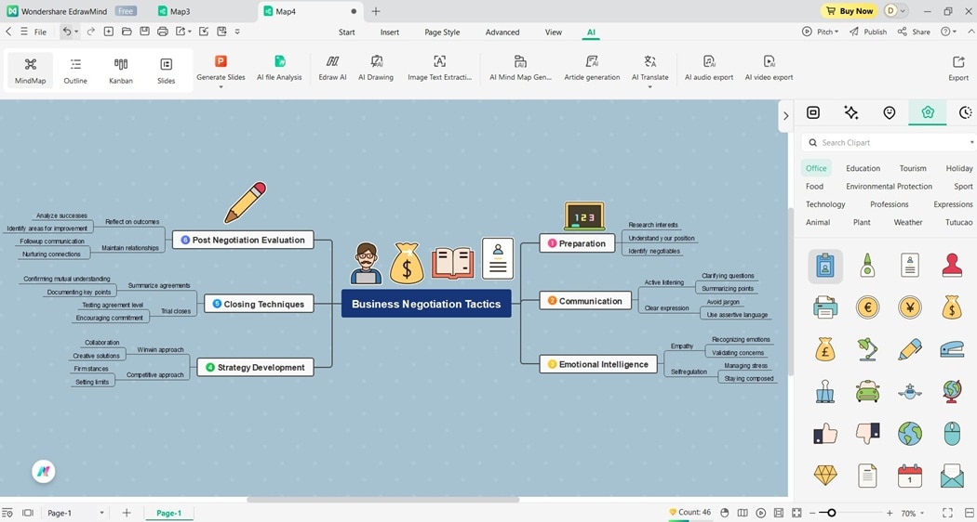
Task: Click the print icon in quick toolbar
Action: coord(163,31)
